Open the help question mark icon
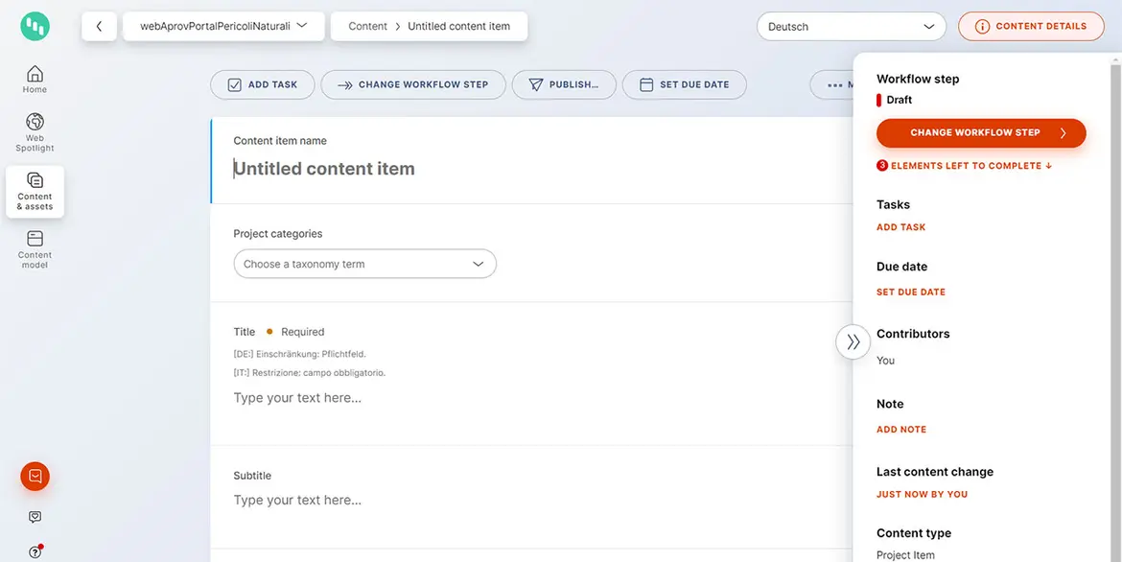Screen dimensions: 1122x562 pos(35,551)
